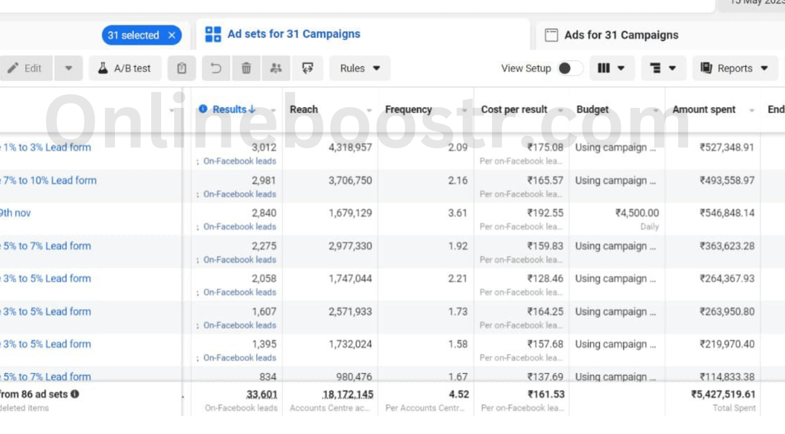Remove the 31 selected filter chip
The width and height of the screenshot is (785, 434).
[172, 35]
